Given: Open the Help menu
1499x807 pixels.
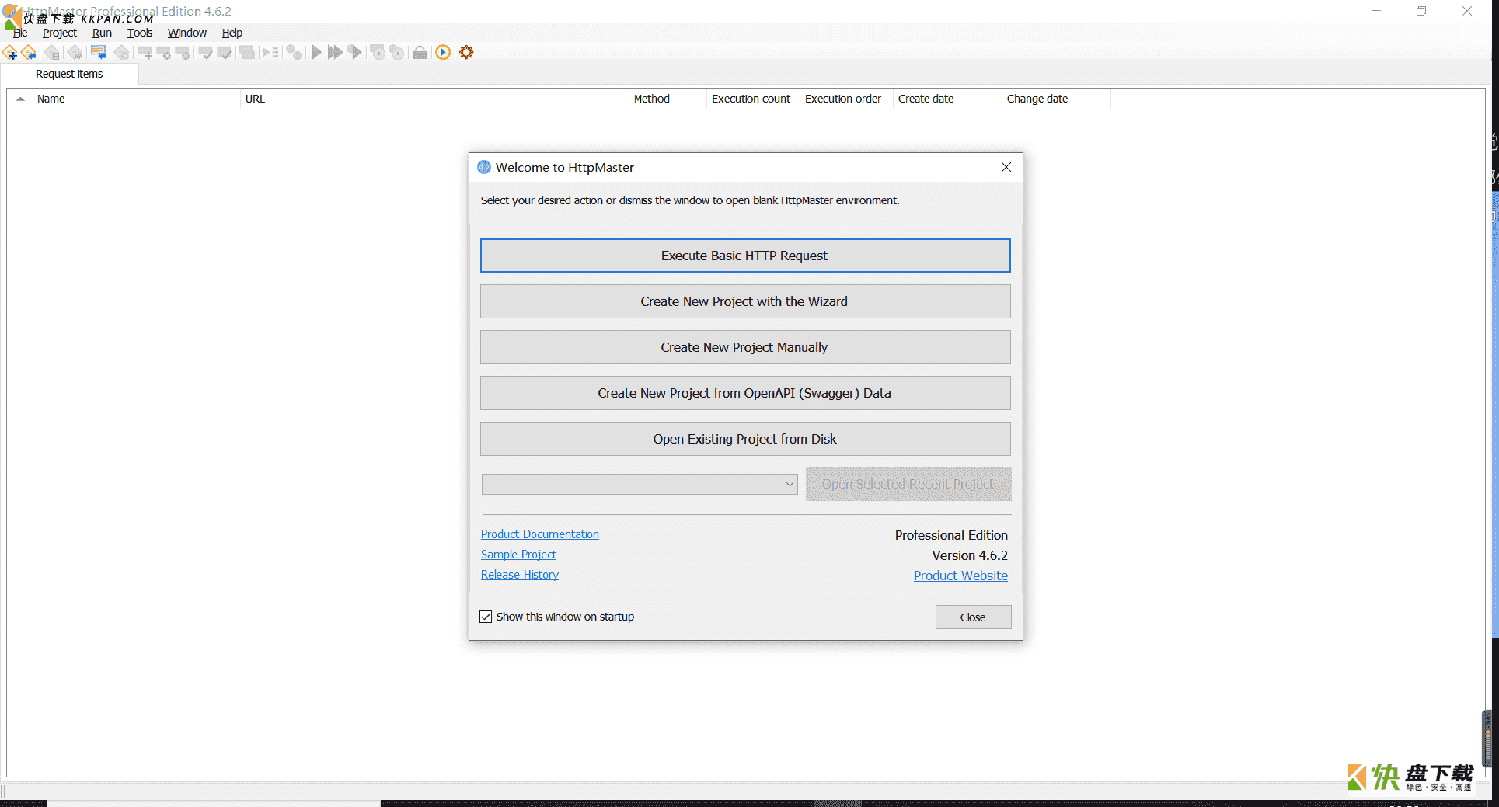Looking at the screenshot, I should [232, 33].
